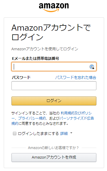107x171 pixels.
Task: Click the Amazon logo at top
Action: coord(54,7)
